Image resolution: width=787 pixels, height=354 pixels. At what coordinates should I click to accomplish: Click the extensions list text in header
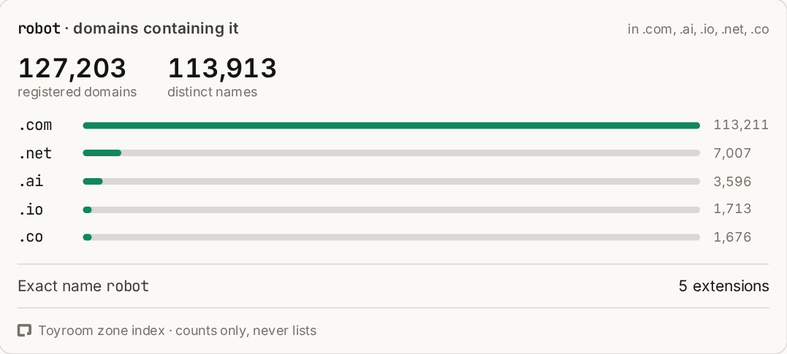(698, 30)
